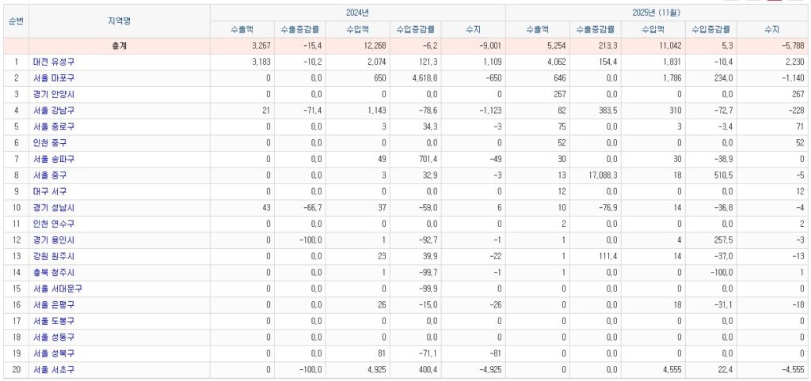Open the 서울 서대문구 region link

coord(58,289)
